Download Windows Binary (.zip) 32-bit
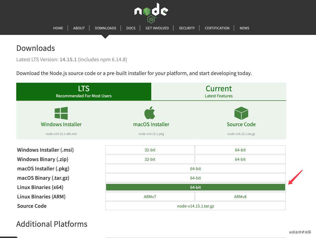This screenshot has height=238, width=316. [x=150, y=159]
